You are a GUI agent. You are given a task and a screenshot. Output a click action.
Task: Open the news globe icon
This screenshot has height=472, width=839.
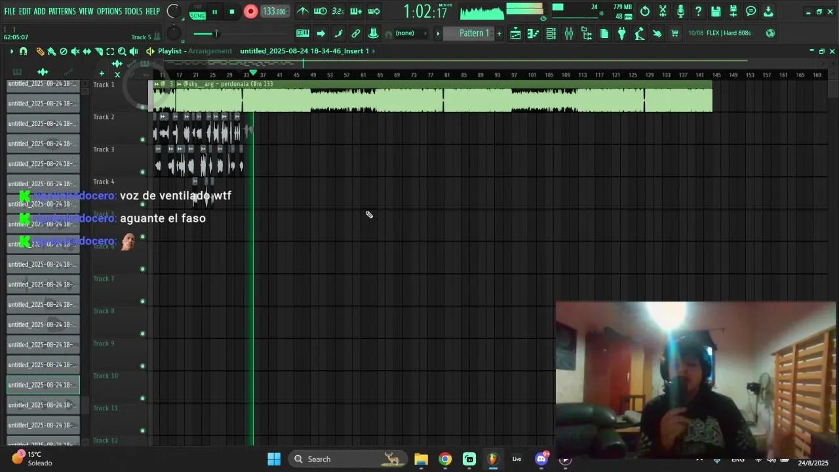(x=770, y=33)
